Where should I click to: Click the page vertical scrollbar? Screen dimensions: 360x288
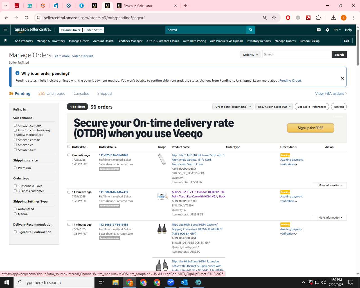coord(358,48)
